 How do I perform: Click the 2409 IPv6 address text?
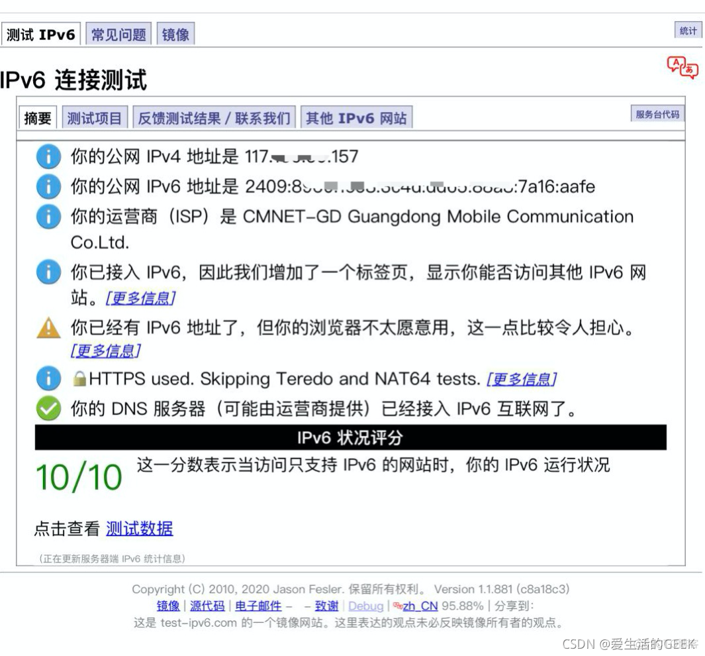[x=420, y=186]
